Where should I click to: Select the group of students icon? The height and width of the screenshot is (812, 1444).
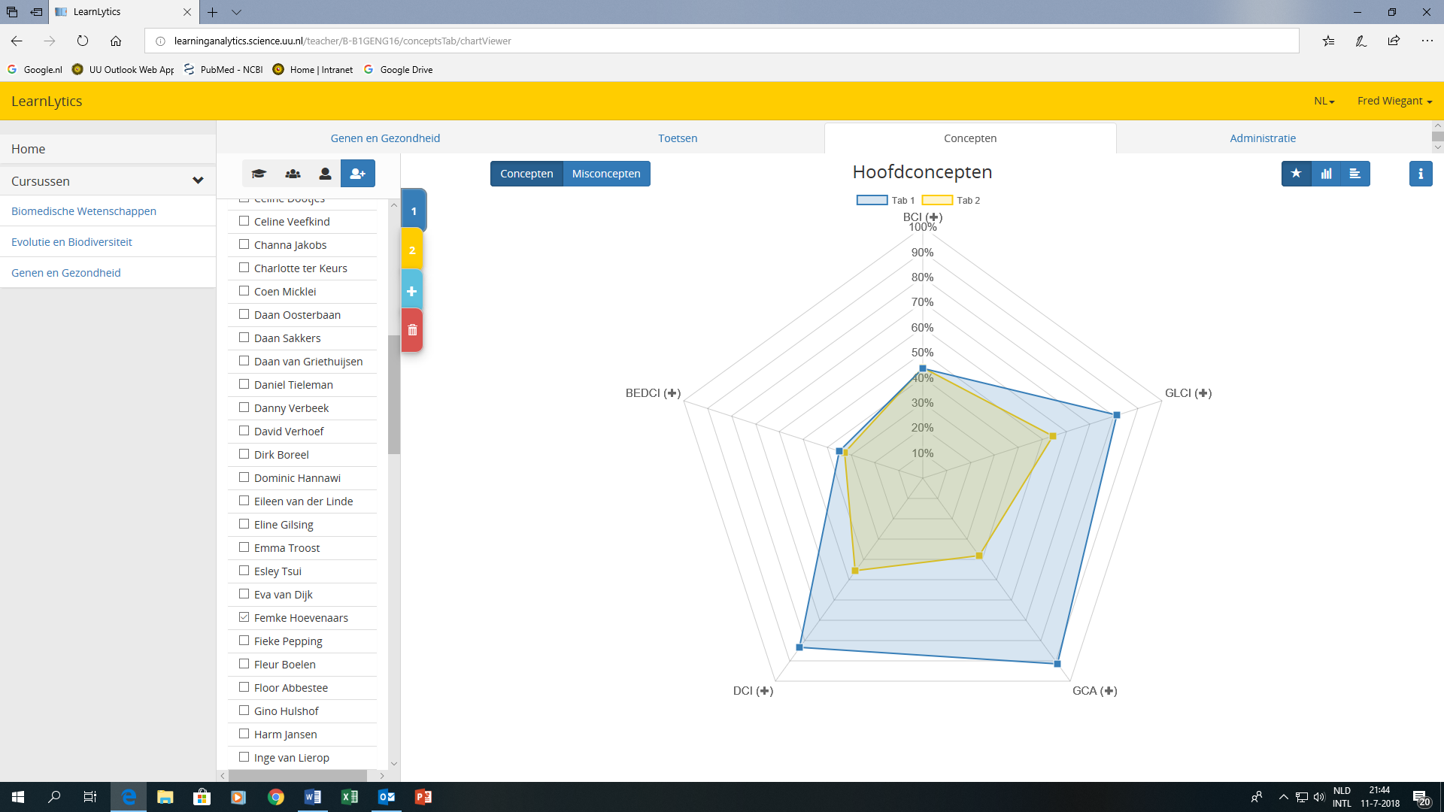click(x=293, y=174)
